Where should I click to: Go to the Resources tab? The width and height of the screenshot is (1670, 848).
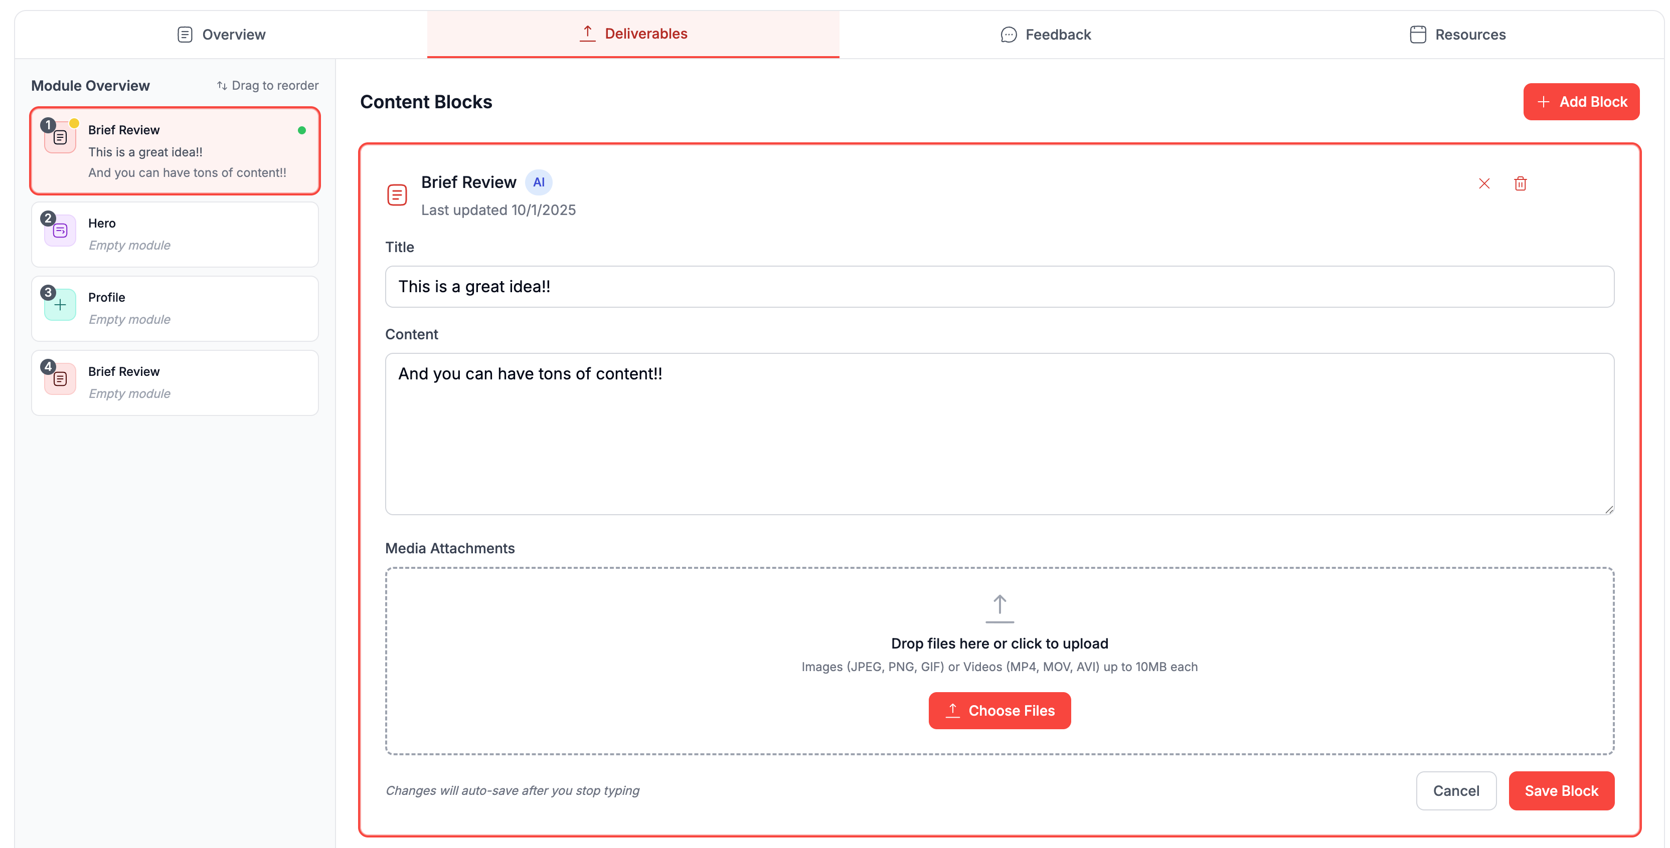1457,35
